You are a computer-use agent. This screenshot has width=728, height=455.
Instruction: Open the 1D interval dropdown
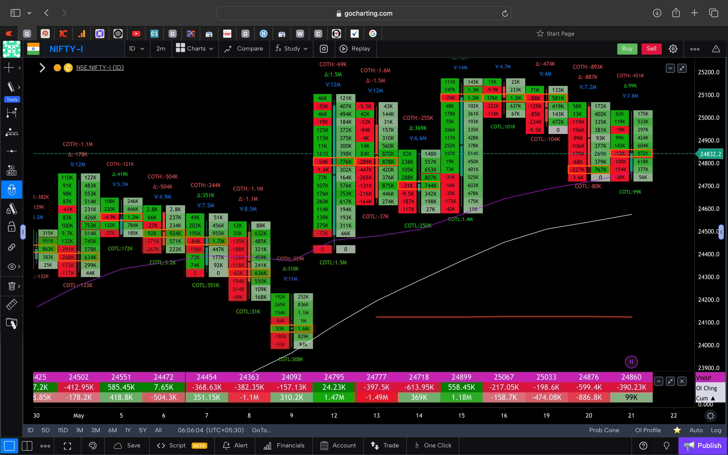pyautogui.click(x=137, y=48)
